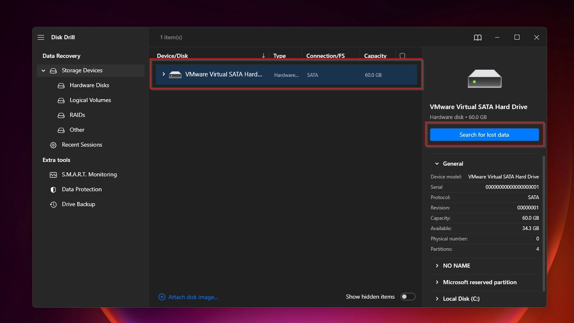Click the SATA connection cell

click(x=313, y=75)
